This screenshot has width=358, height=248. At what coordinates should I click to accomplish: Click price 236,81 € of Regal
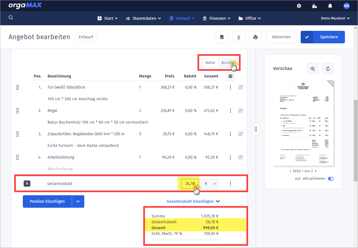167,111
